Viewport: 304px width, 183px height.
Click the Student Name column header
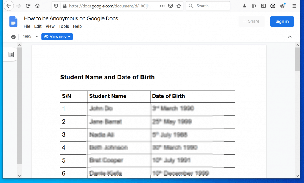119,97
